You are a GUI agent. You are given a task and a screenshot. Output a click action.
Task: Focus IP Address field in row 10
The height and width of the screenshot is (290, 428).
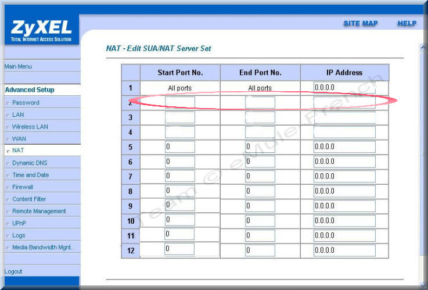pos(344,221)
